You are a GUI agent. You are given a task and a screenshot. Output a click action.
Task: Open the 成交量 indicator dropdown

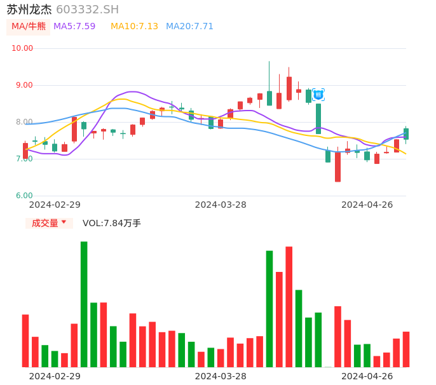click(49, 223)
